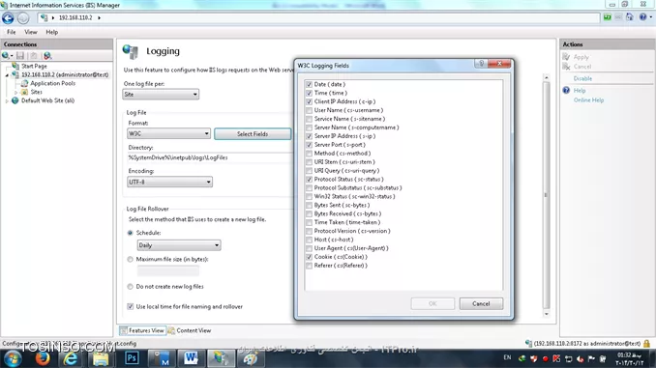Screen dimensions: 656x368
Task: Switch to Features View tab
Action: click(142, 330)
